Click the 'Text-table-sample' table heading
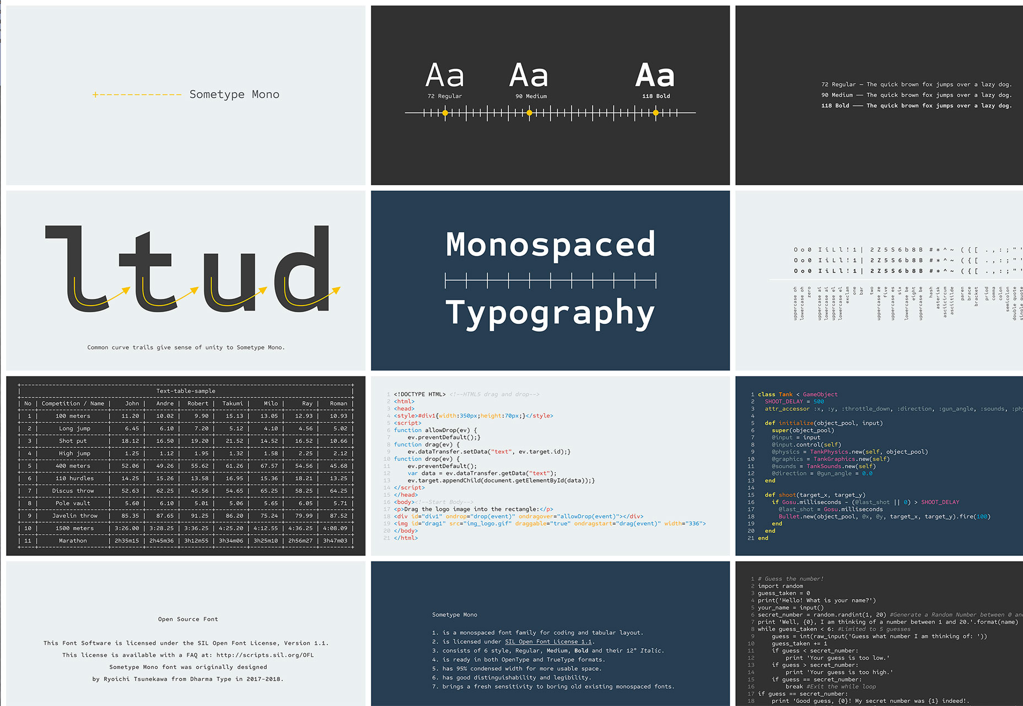This screenshot has width=1023, height=706. pyautogui.click(x=186, y=391)
